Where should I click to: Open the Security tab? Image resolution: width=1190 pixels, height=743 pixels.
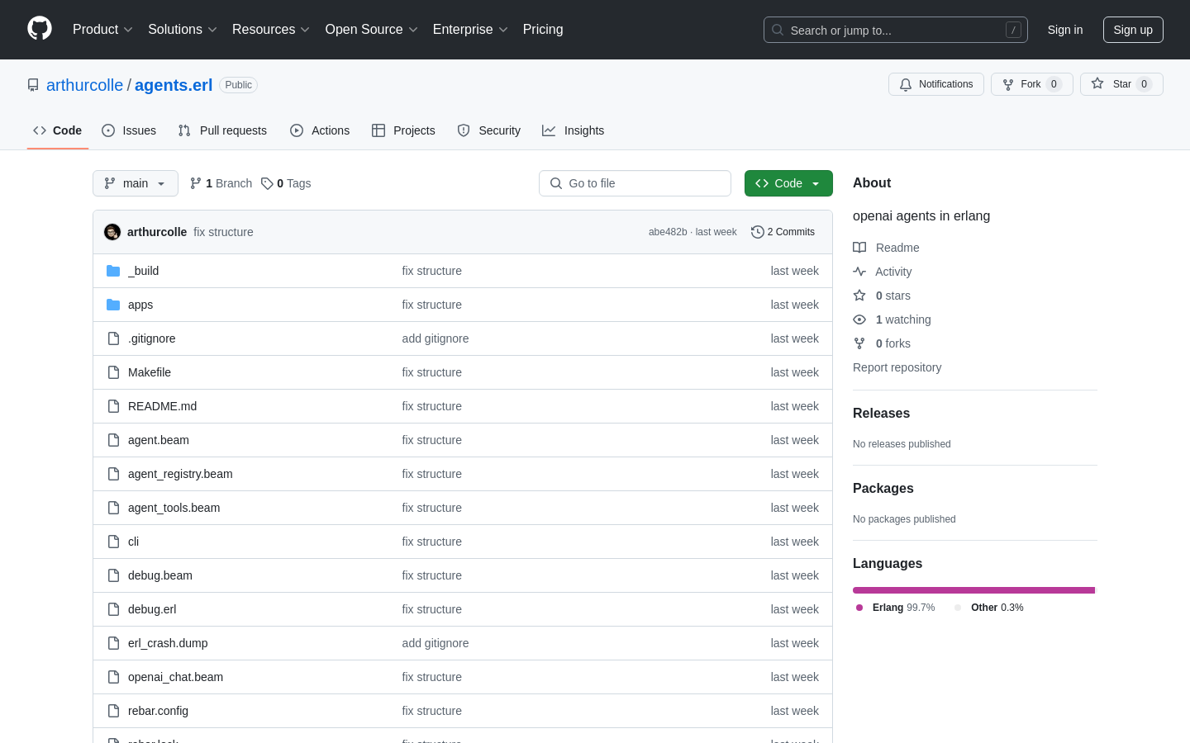point(489,130)
